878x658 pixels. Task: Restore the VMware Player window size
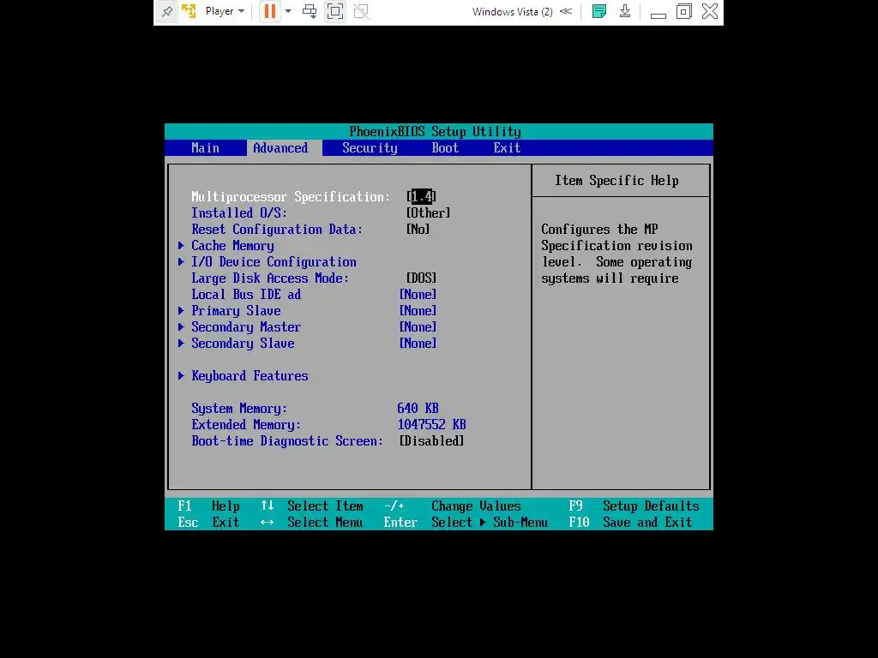click(683, 11)
